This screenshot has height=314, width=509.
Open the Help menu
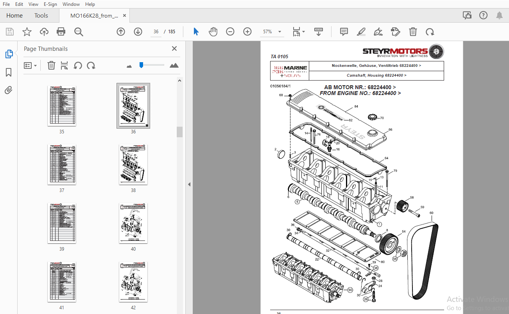[x=90, y=4]
